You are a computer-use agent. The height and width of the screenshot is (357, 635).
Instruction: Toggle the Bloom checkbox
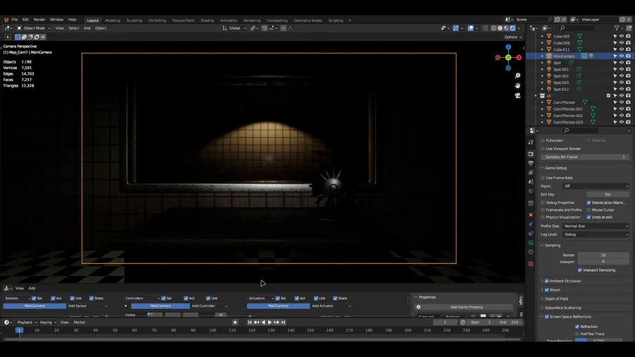click(547, 290)
